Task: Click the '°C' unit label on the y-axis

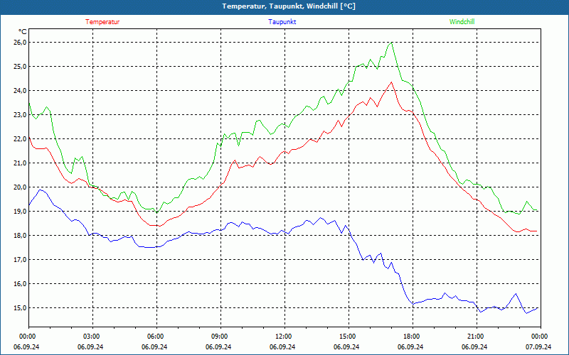Action: coord(23,31)
